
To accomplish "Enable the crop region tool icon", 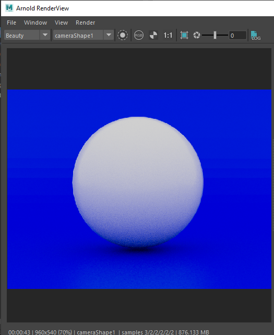I will click(x=184, y=35).
